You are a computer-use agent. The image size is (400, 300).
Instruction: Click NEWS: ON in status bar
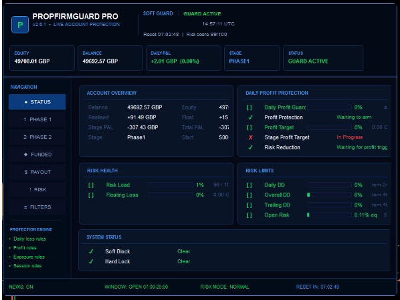click(21, 287)
